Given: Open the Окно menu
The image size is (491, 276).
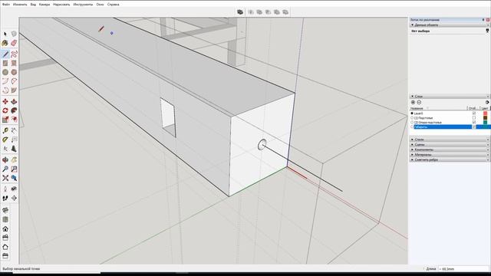Looking at the screenshot, I should [100, 5].
